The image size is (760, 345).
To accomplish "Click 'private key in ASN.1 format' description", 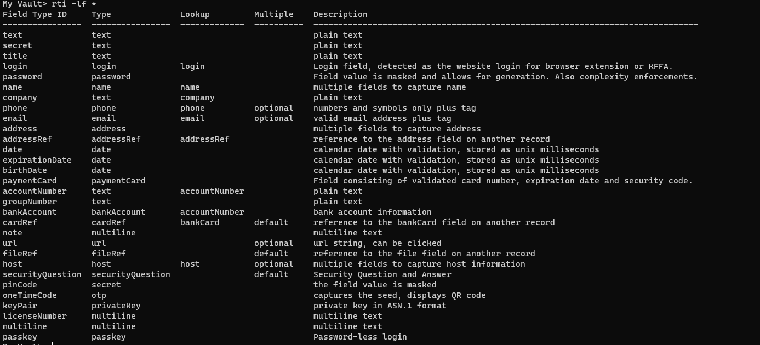I will [x=380, y=306].
